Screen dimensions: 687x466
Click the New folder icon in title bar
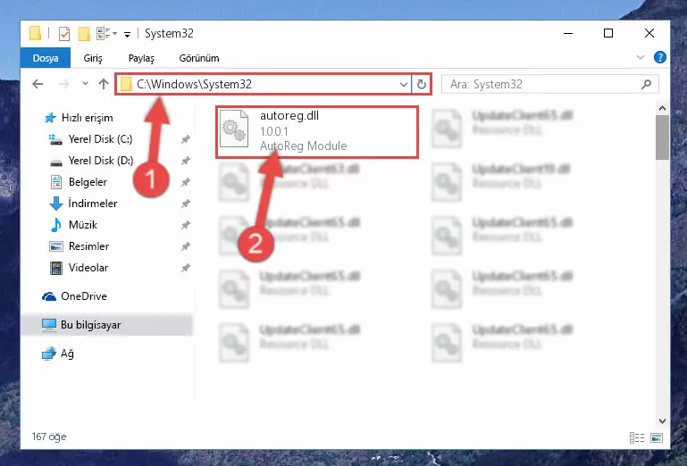(x=84, y=33)
